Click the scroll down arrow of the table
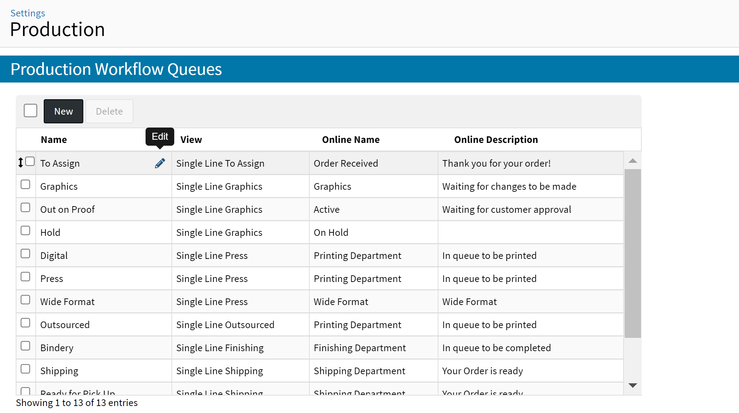This screenshot has height=413, width=739. tap(632, 385)
